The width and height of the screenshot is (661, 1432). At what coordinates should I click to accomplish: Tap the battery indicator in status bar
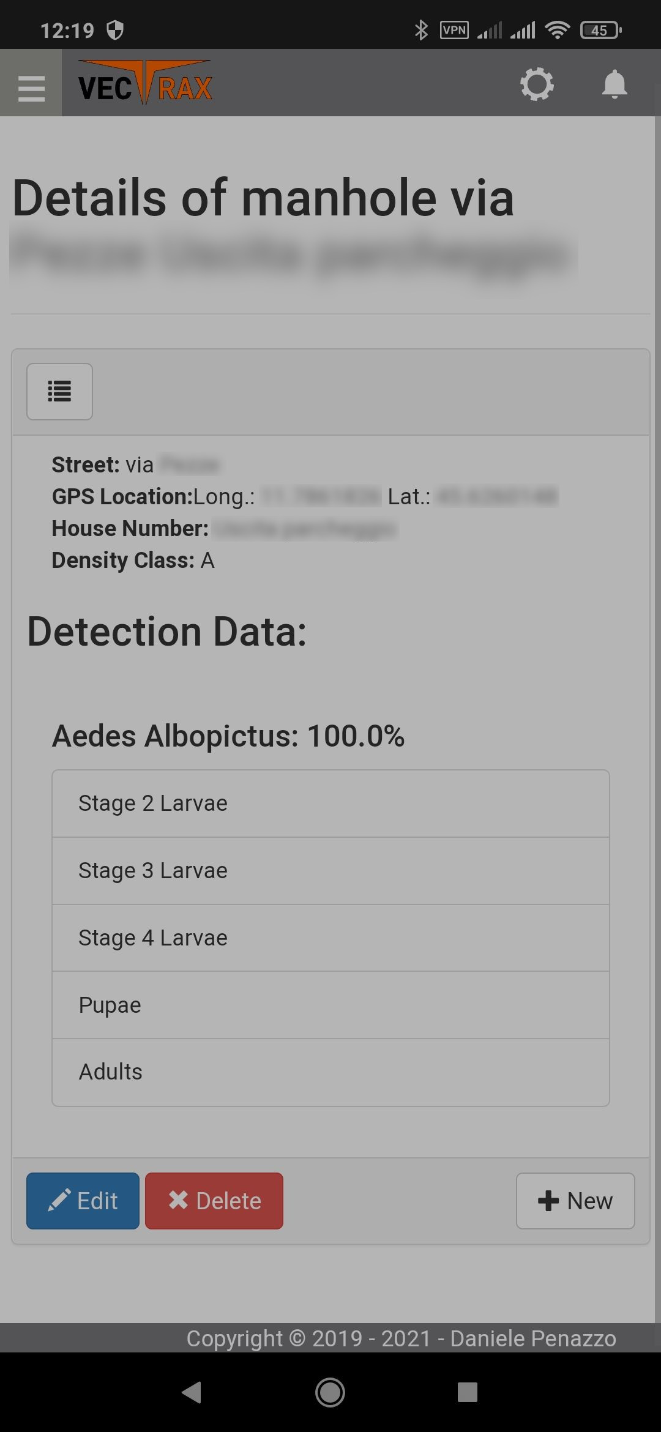coord(601,30)
